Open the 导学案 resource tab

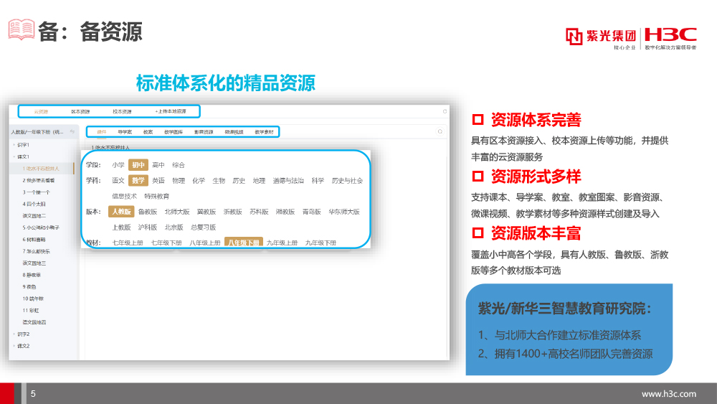[x=125, y=132]
